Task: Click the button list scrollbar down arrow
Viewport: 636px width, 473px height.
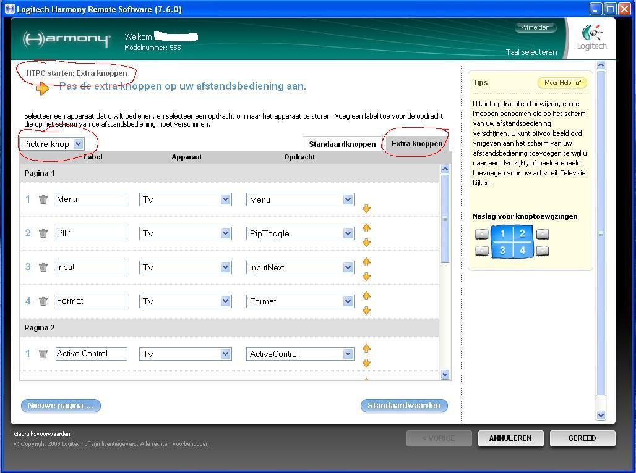Action: point(445,375)
